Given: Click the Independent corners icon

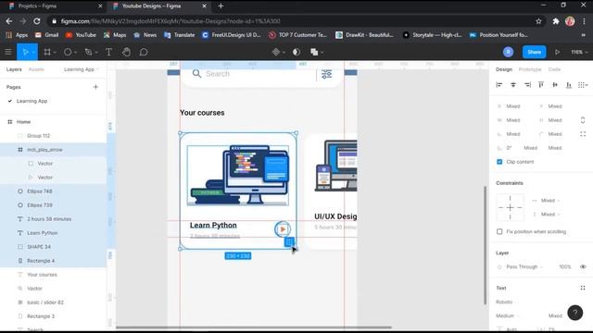Looking at the screenshot, I should point(583,134).
